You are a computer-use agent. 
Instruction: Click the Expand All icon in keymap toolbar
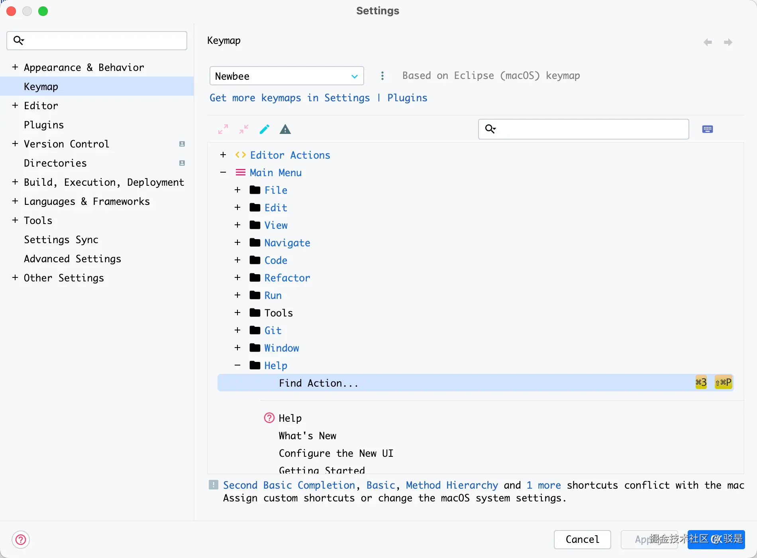coord(223,129)
